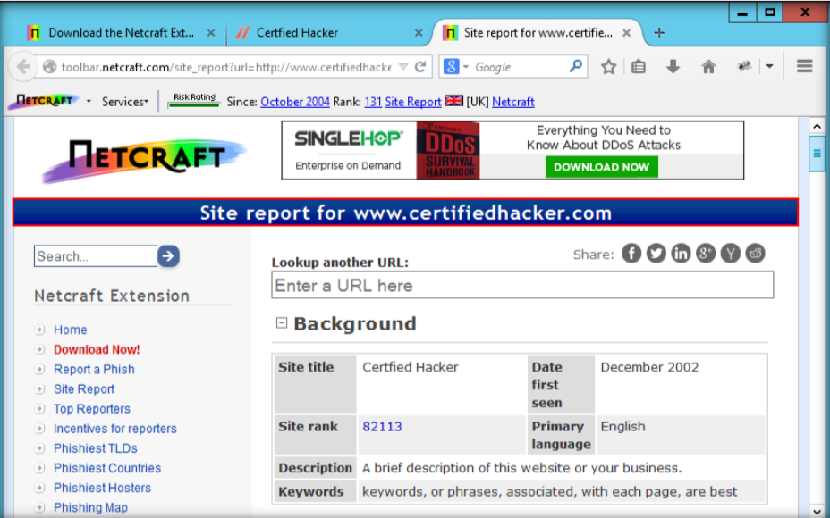This screenshot has width=830, height=518.
Task: Go to the browser home page
Action: 708,67
